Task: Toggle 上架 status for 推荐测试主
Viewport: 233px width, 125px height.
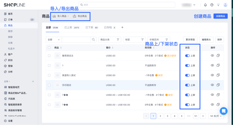Action: (x=187, y=56)
